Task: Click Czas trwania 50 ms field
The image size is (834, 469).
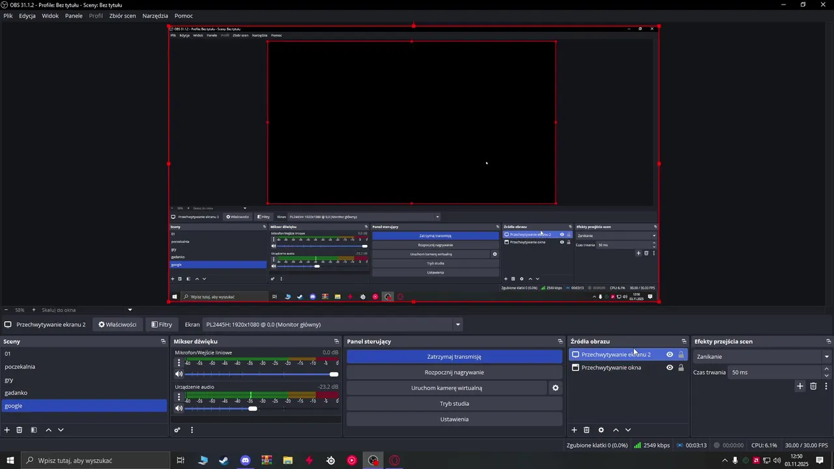Action: (x=775, y=372)
